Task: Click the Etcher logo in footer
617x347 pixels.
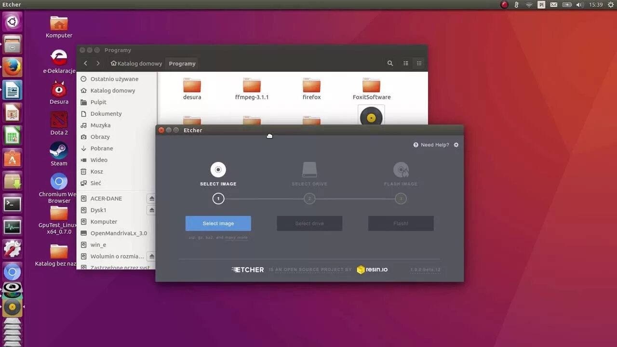Action: click(248, 269)
